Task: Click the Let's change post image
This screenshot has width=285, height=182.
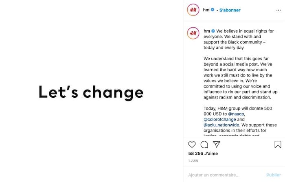Action: pos(91,91)
